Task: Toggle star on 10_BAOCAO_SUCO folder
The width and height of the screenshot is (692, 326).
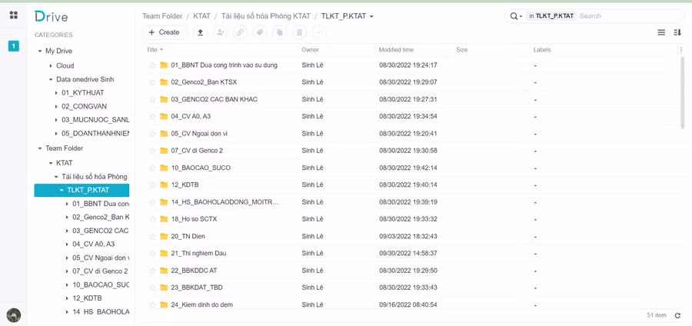Action: pos(152,168)
